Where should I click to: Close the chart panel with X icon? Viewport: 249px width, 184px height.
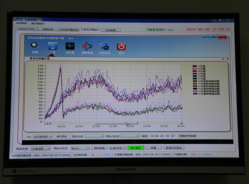tap(227, 59)
